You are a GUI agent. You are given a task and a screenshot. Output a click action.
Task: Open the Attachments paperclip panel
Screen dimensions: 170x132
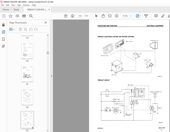[x=4, y=46]
